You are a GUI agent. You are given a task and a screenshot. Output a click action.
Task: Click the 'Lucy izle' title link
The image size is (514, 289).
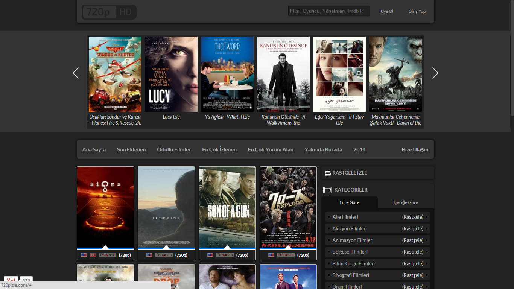pos(171,117)
